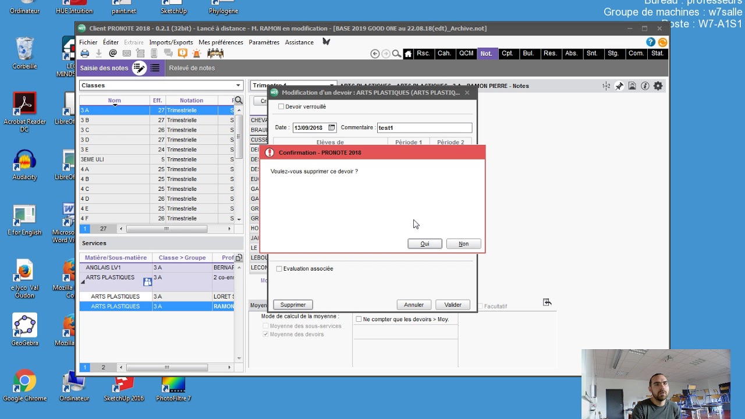The width and height of the screenshot is (745, 419).
Task: Click the magnifier search icon near home
Action: (x=396, y=54)
